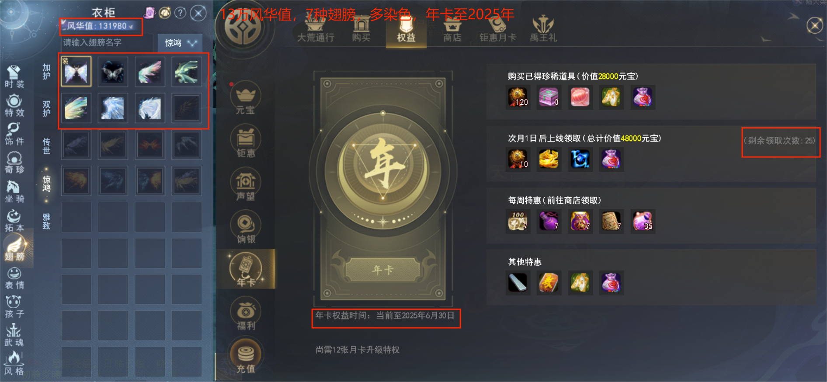Click the wing name search field
Viewport: 827px width, 382px height.
(x=109, y=43)
